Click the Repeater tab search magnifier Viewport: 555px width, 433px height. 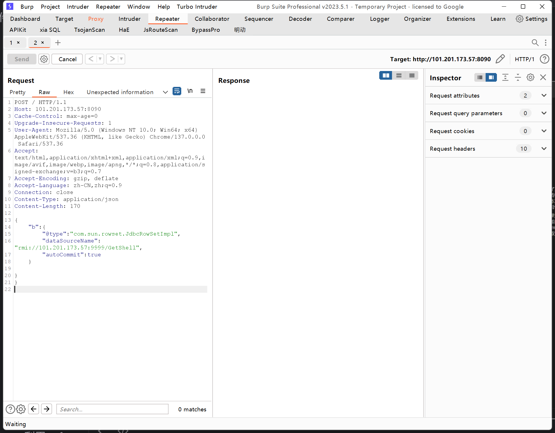[535, 43]
